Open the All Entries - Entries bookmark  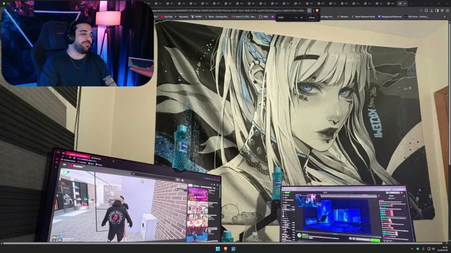416,17
